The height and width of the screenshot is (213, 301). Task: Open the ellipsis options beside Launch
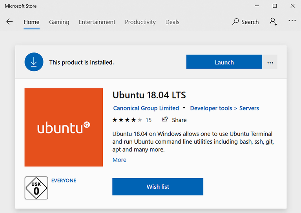(x=270, y=62)
